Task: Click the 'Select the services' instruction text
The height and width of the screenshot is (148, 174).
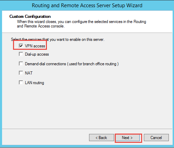Action: point(58,39)
